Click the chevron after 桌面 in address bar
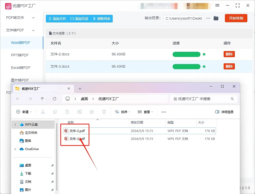Viewport: 255px width, 194px height. (93, 99)
